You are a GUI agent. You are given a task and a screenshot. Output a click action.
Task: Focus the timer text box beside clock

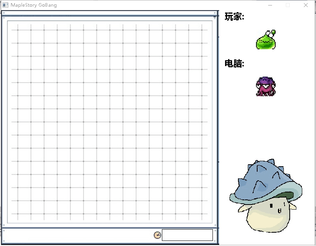point(187,235)
